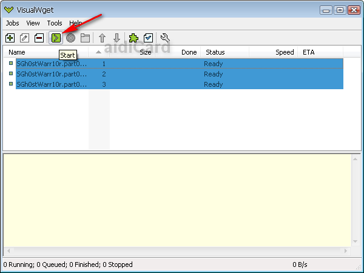Select the job row numbered 1

tap(180, 64)
